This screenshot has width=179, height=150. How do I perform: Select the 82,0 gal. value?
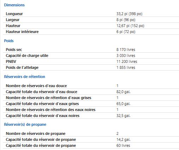click(x=123, y=92)
